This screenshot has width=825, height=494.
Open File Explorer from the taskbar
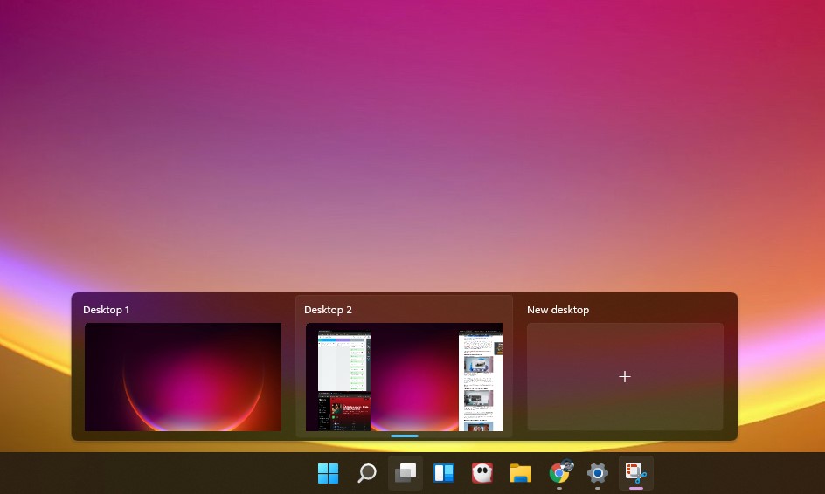pyautogui.click(x=521, y=473)
